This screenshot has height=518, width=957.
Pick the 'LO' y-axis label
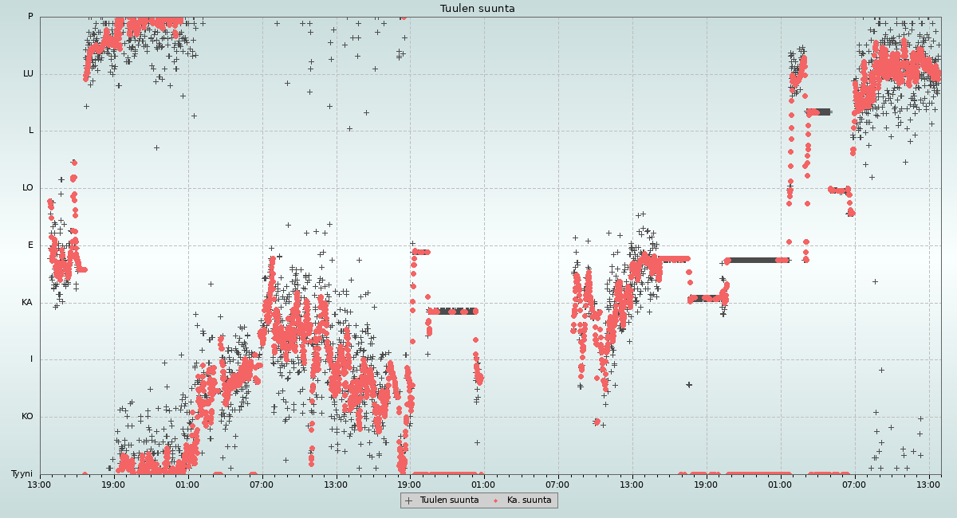point(28,188)
